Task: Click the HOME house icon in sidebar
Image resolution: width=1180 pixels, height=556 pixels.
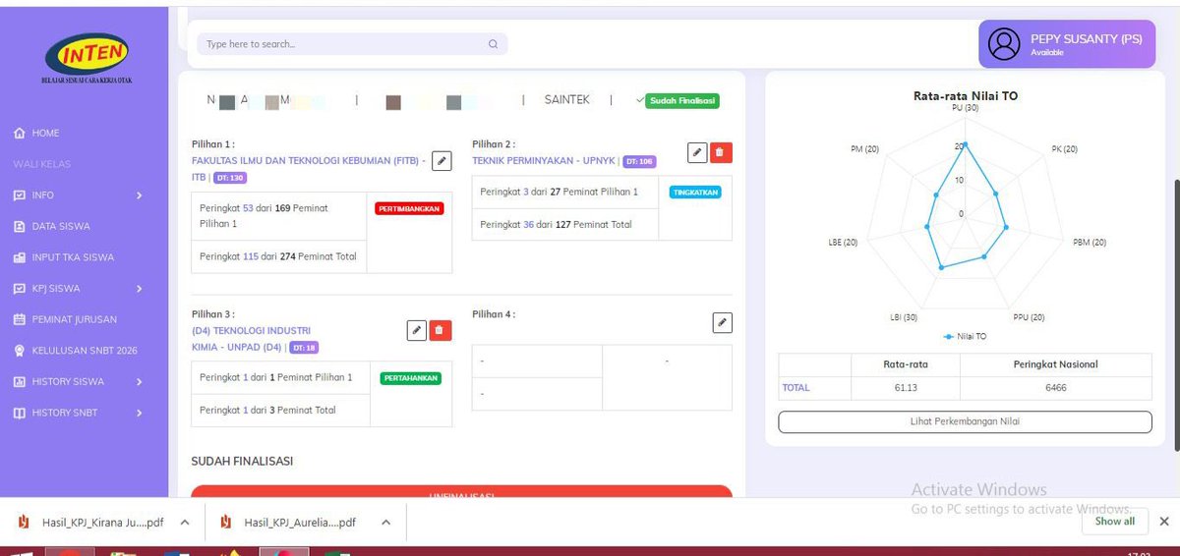Action: (x=19, y=133)
